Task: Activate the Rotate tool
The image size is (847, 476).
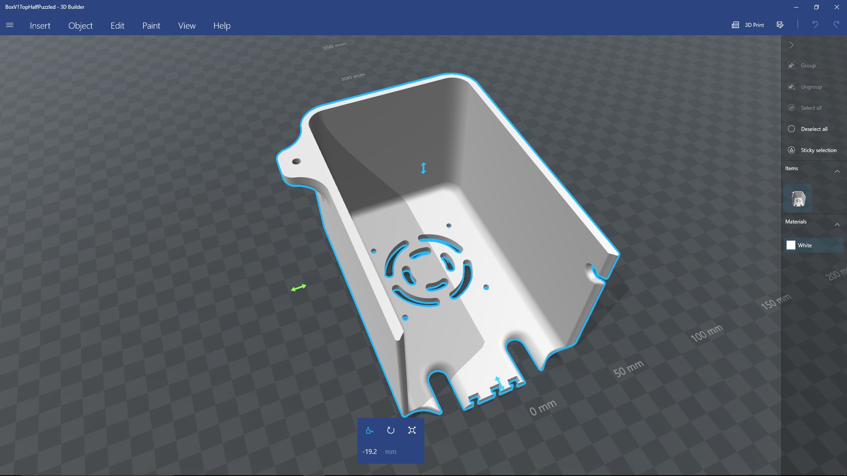Action: [391, 431]
